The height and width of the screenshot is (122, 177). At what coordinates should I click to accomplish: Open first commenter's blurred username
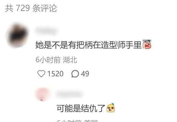click(x=47, y=30)
